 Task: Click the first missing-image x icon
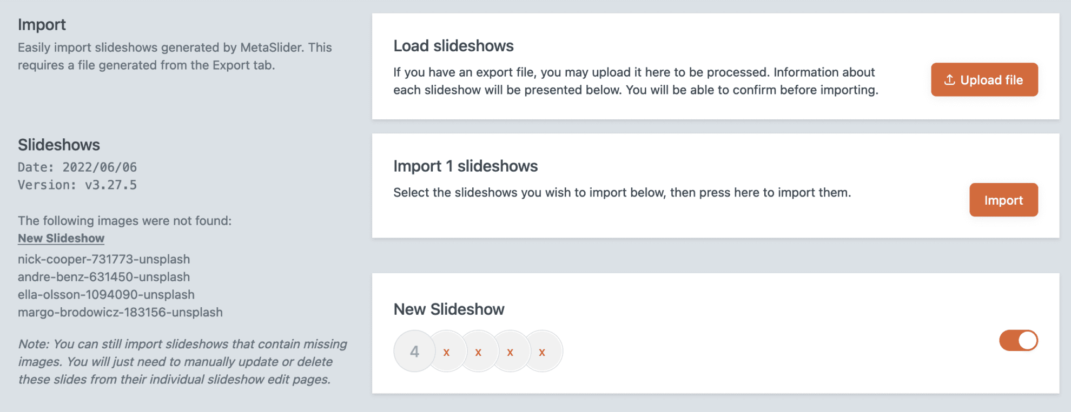tap(447, 351)
